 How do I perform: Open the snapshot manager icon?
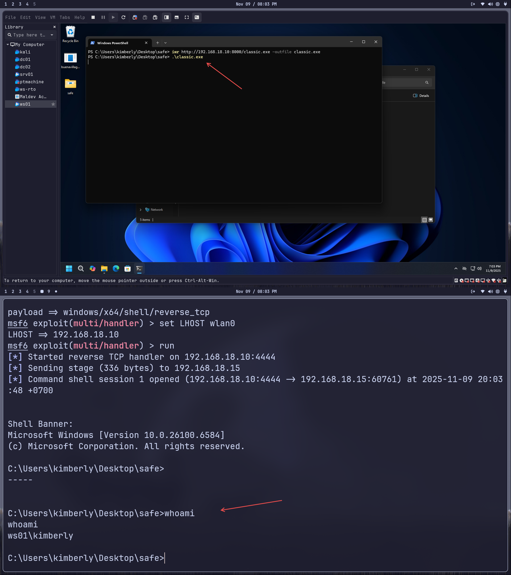pyautogui.click(x=155, y=18)
